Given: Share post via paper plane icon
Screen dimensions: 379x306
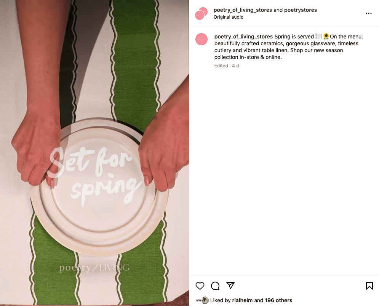Looking at the screenshot, I should (230, 285).
